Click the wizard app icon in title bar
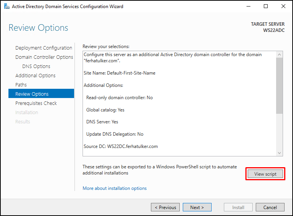Screen dimensions: 293x216 click(7, 7)
